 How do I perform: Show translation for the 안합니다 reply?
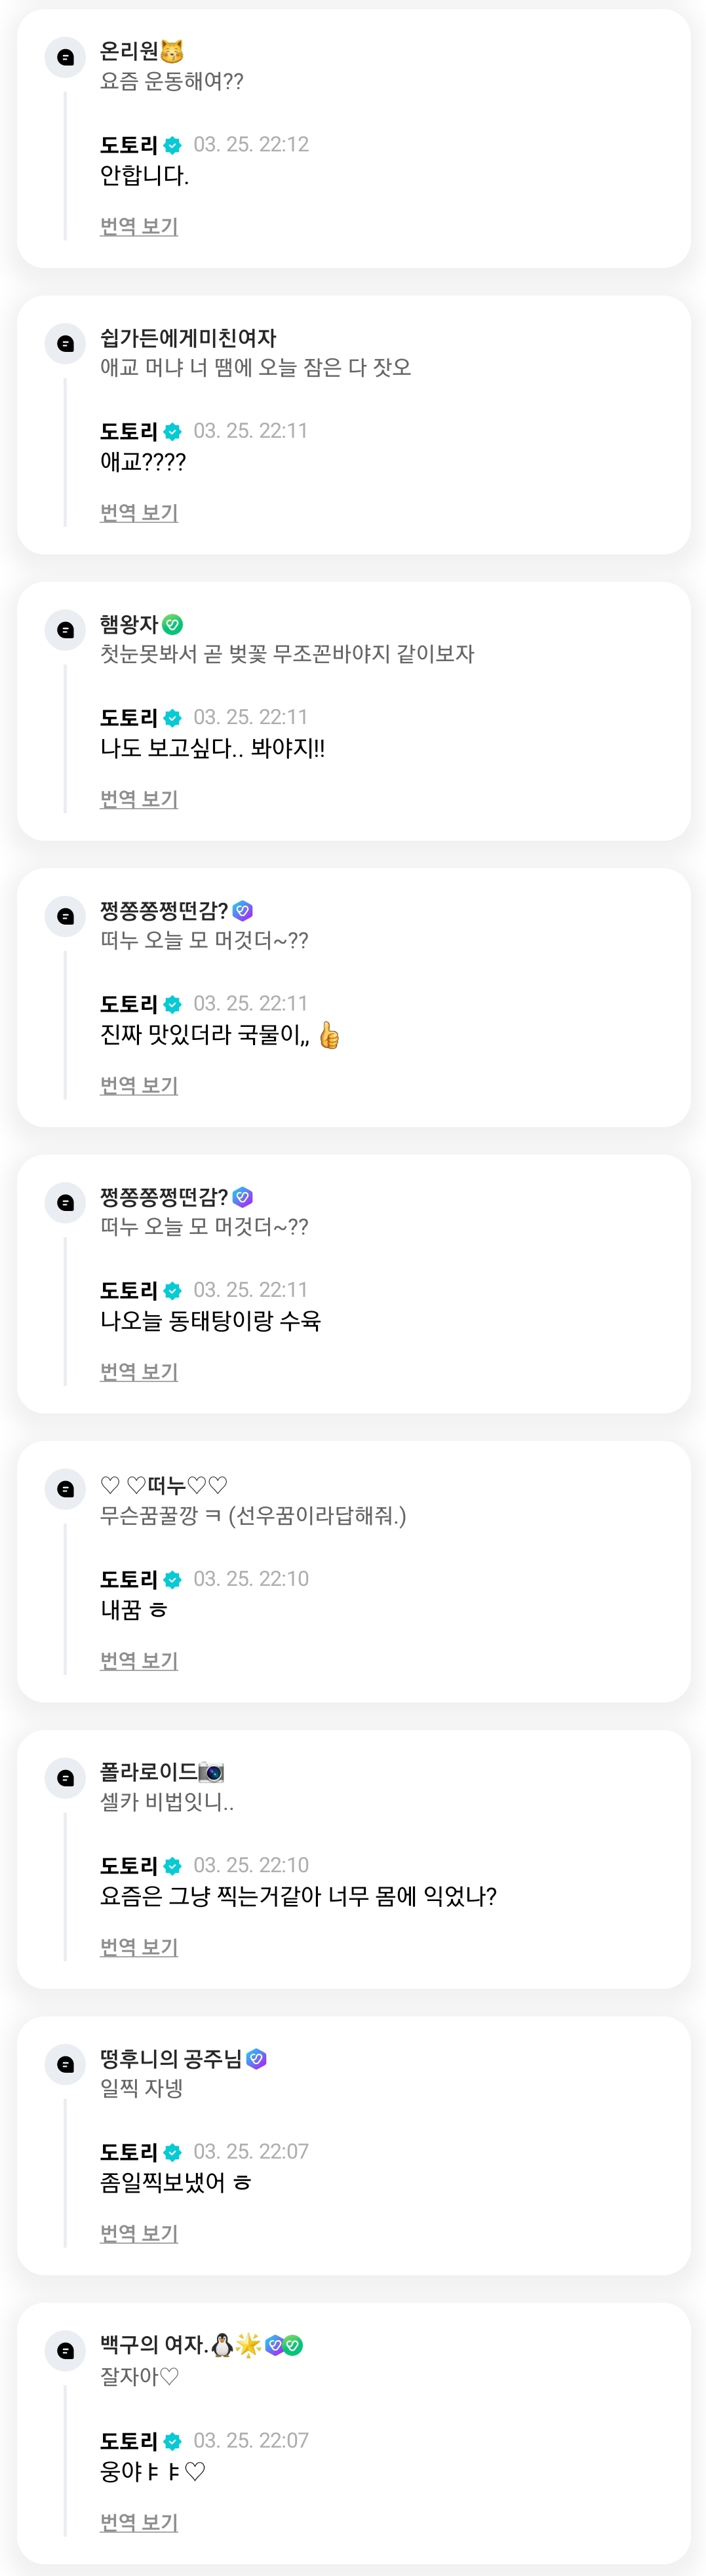tap(139, 226)
